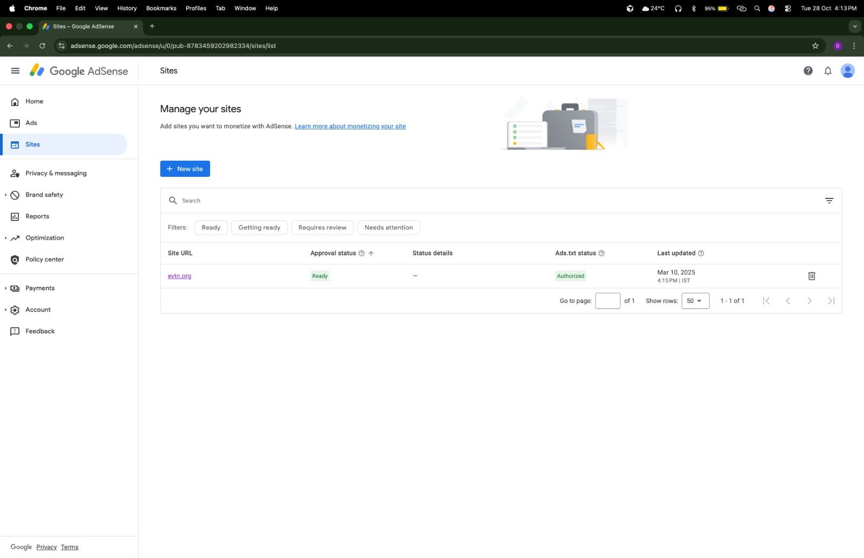
Task: Enable the Needs attention filter chip
Action: 388,228
